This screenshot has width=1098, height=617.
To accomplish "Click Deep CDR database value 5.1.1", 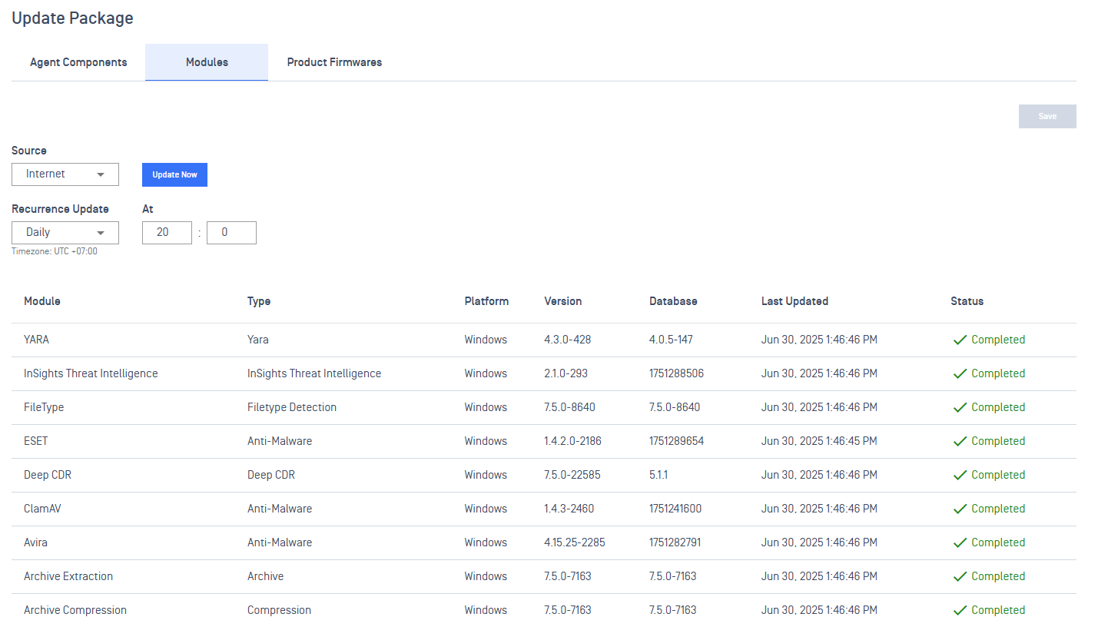I will coord(658,475).
